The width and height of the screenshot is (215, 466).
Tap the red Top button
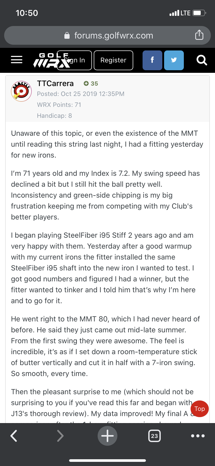pos(200,409)
